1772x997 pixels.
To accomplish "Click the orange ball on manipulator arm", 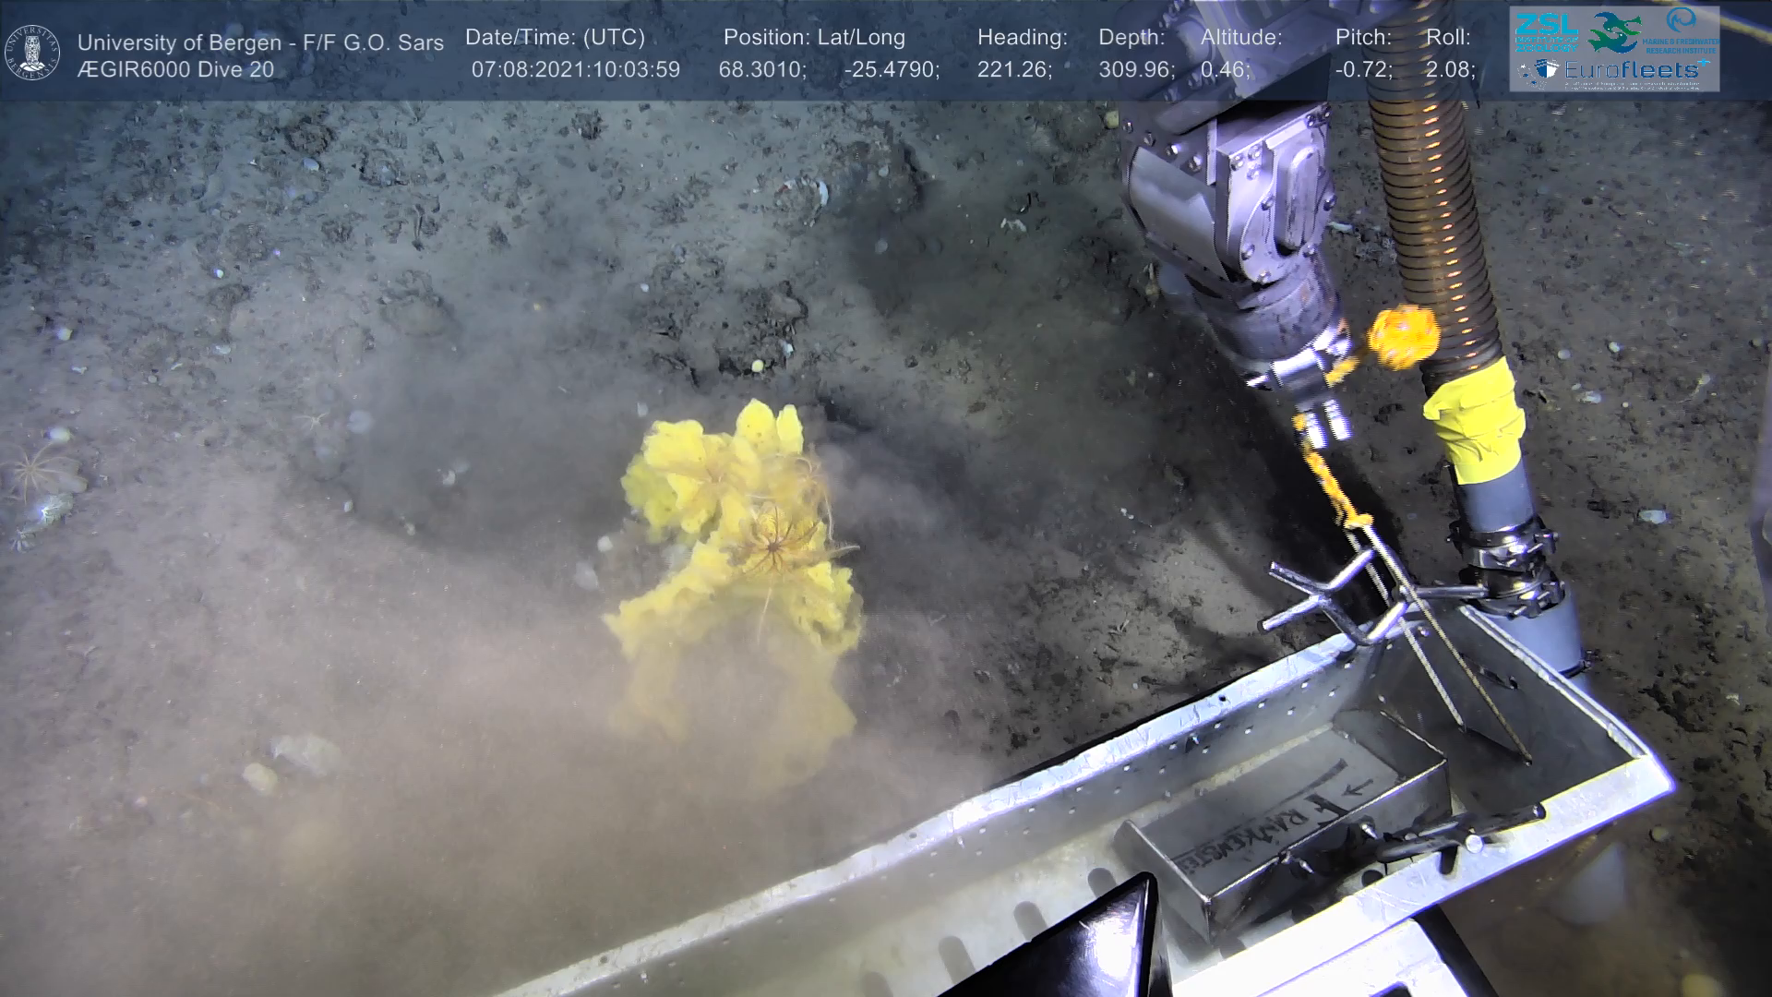I will [1403, 336].
